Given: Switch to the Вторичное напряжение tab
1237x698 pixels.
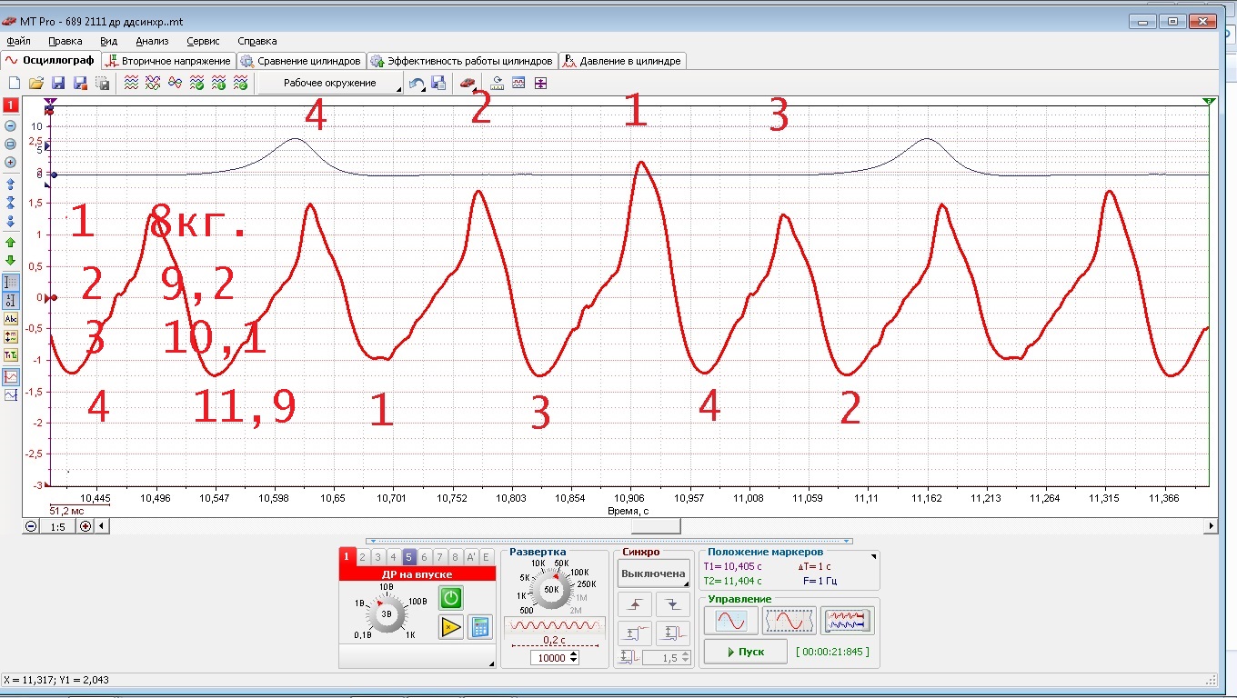Looking at the screenshot, I should 168,61.
